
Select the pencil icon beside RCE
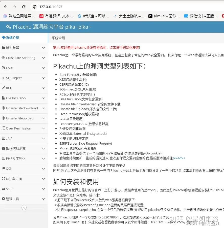3,88
